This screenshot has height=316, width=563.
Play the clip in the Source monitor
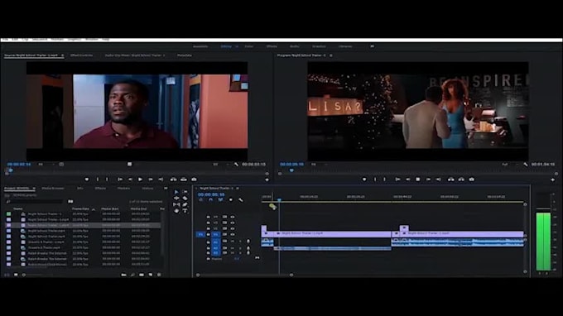[140, 180]
